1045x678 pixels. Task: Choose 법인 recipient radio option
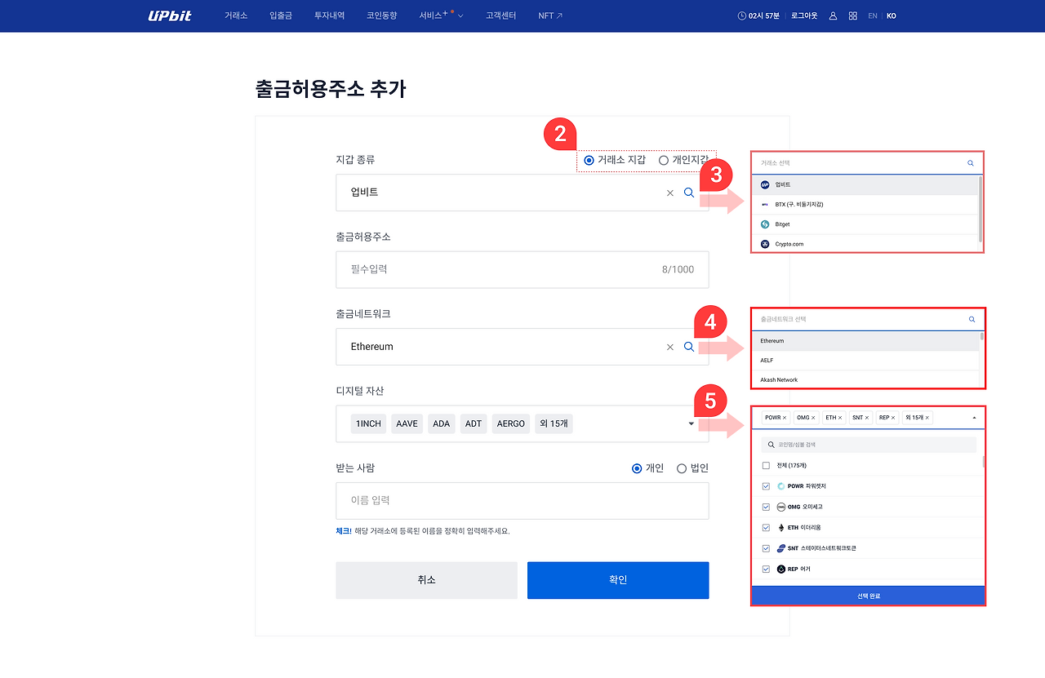(x=682, y=468)
